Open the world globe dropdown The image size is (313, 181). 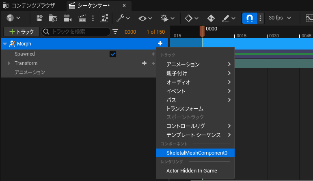point(13,18)
